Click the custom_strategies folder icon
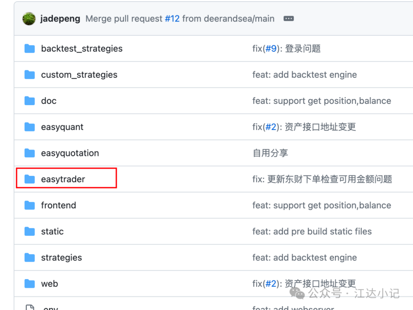Viewport: 413px width, 310px height. coord(29,75)
